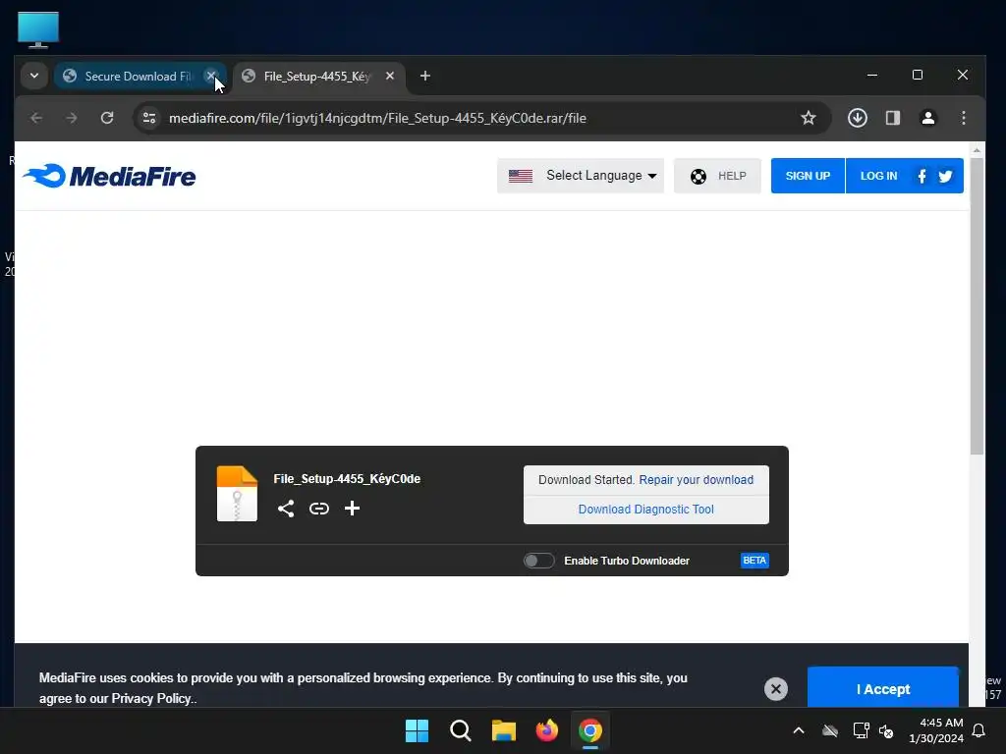Viewport: 1006px width, 754px height.
Task: Click the LOG IN button
Action: point(878,176)
